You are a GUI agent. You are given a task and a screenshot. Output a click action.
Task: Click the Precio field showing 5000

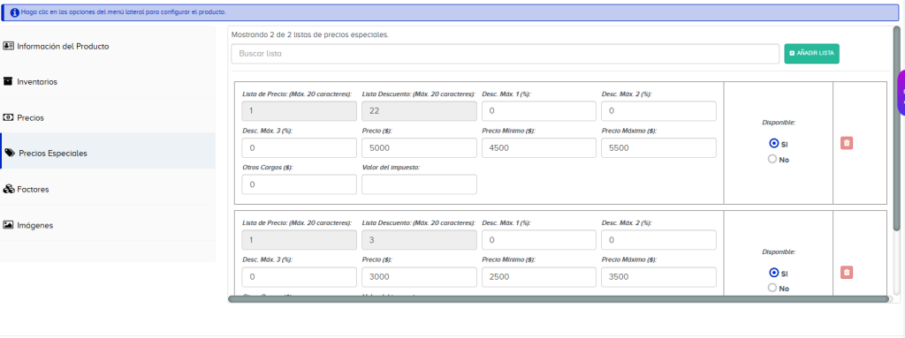pyautogui.click(x=419, y=147)
